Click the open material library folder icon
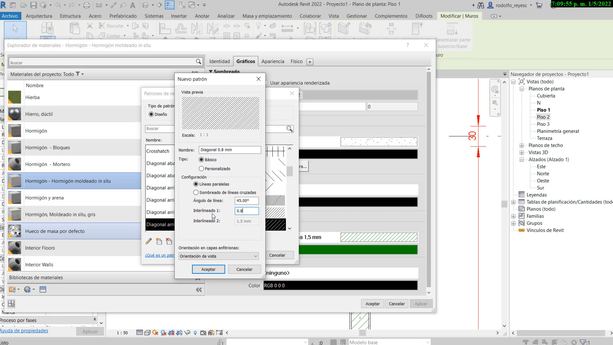The height and width of the screenshot is (345, 613). click(x=12, y=289)
